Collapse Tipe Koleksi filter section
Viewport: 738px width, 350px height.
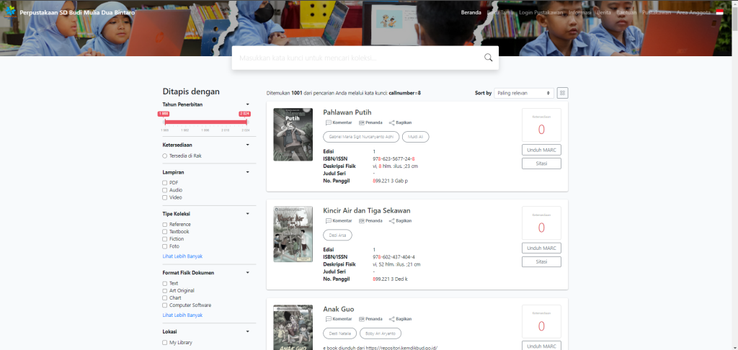pyautogui.click(x=248, y=214)
